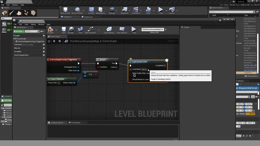Click My Blueprint search field
This screenshot has width=260, height=146.
coord(32,31)
